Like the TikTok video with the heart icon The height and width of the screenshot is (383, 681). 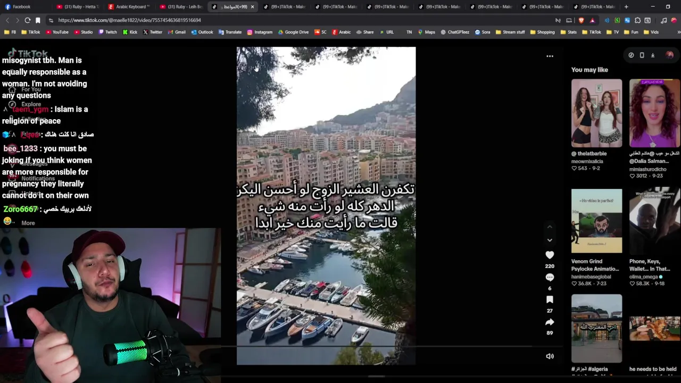pyautogui.click(x=550, y=255)
